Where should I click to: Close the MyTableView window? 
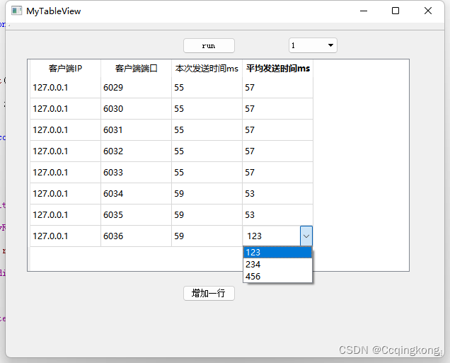tap(428, 11)
